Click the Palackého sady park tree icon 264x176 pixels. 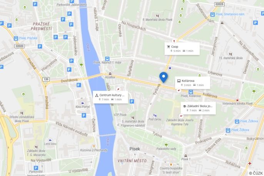[x=166, y=145]
